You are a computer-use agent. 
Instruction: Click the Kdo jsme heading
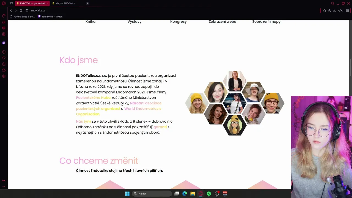click(78, 60)
